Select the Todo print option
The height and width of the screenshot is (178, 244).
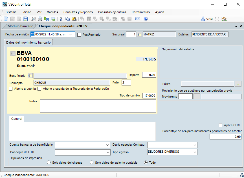point(146,163)
